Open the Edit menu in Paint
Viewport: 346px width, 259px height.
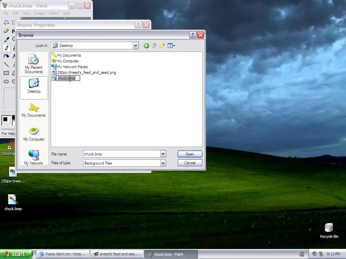coord(16,13)
